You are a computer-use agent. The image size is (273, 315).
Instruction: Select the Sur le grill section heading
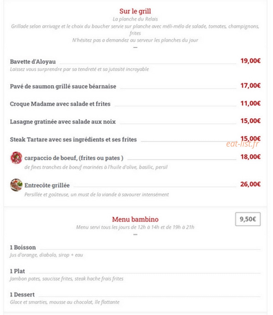(x=135, y=11)
